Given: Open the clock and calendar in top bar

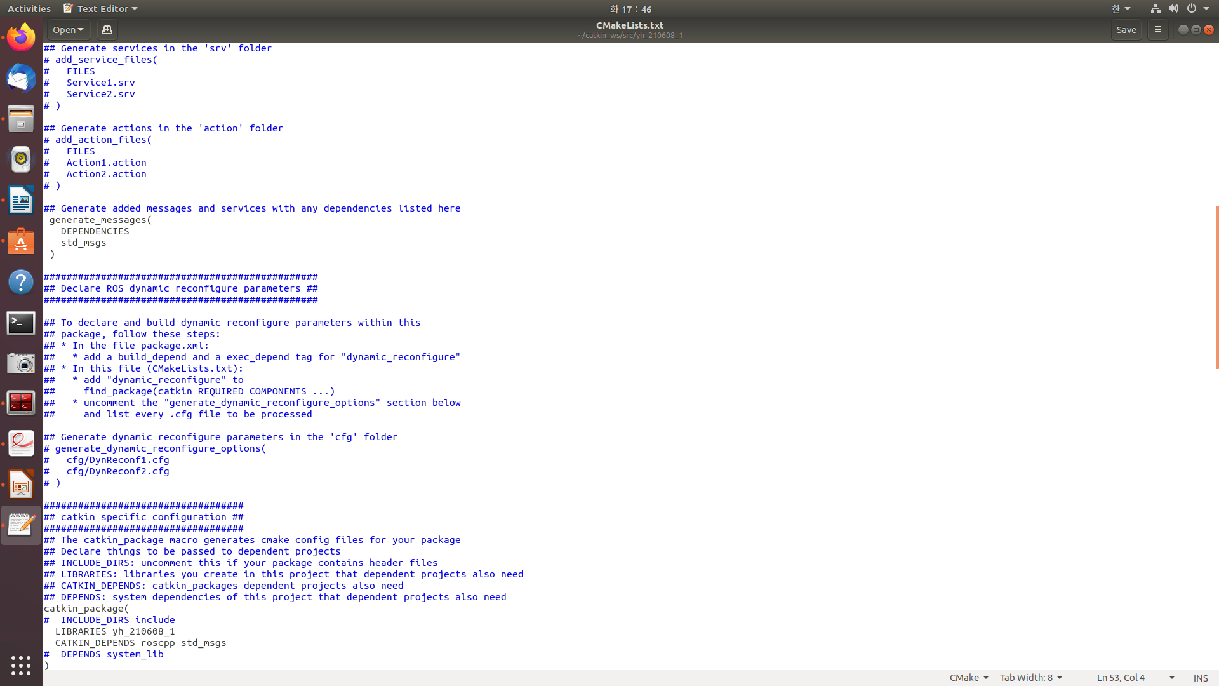Looking at the screenshot, I should (x=630, y=9).
